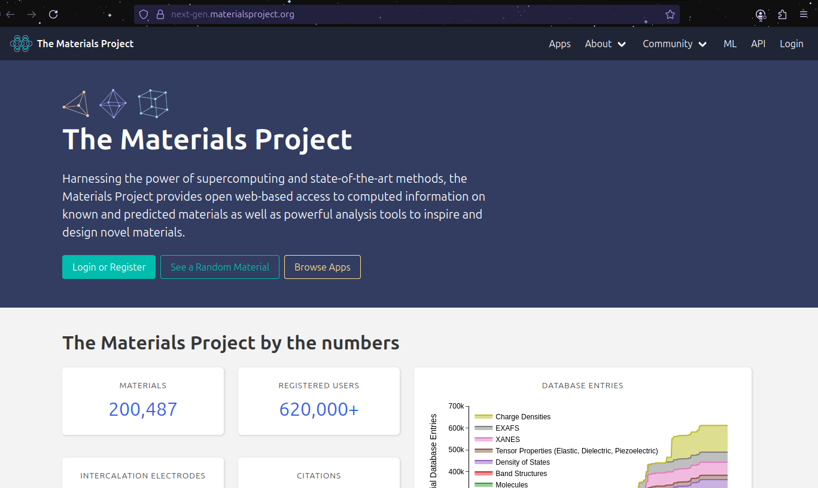818x488 pixels.
Task: Click the browser back arrow
Action: point(10,14)
